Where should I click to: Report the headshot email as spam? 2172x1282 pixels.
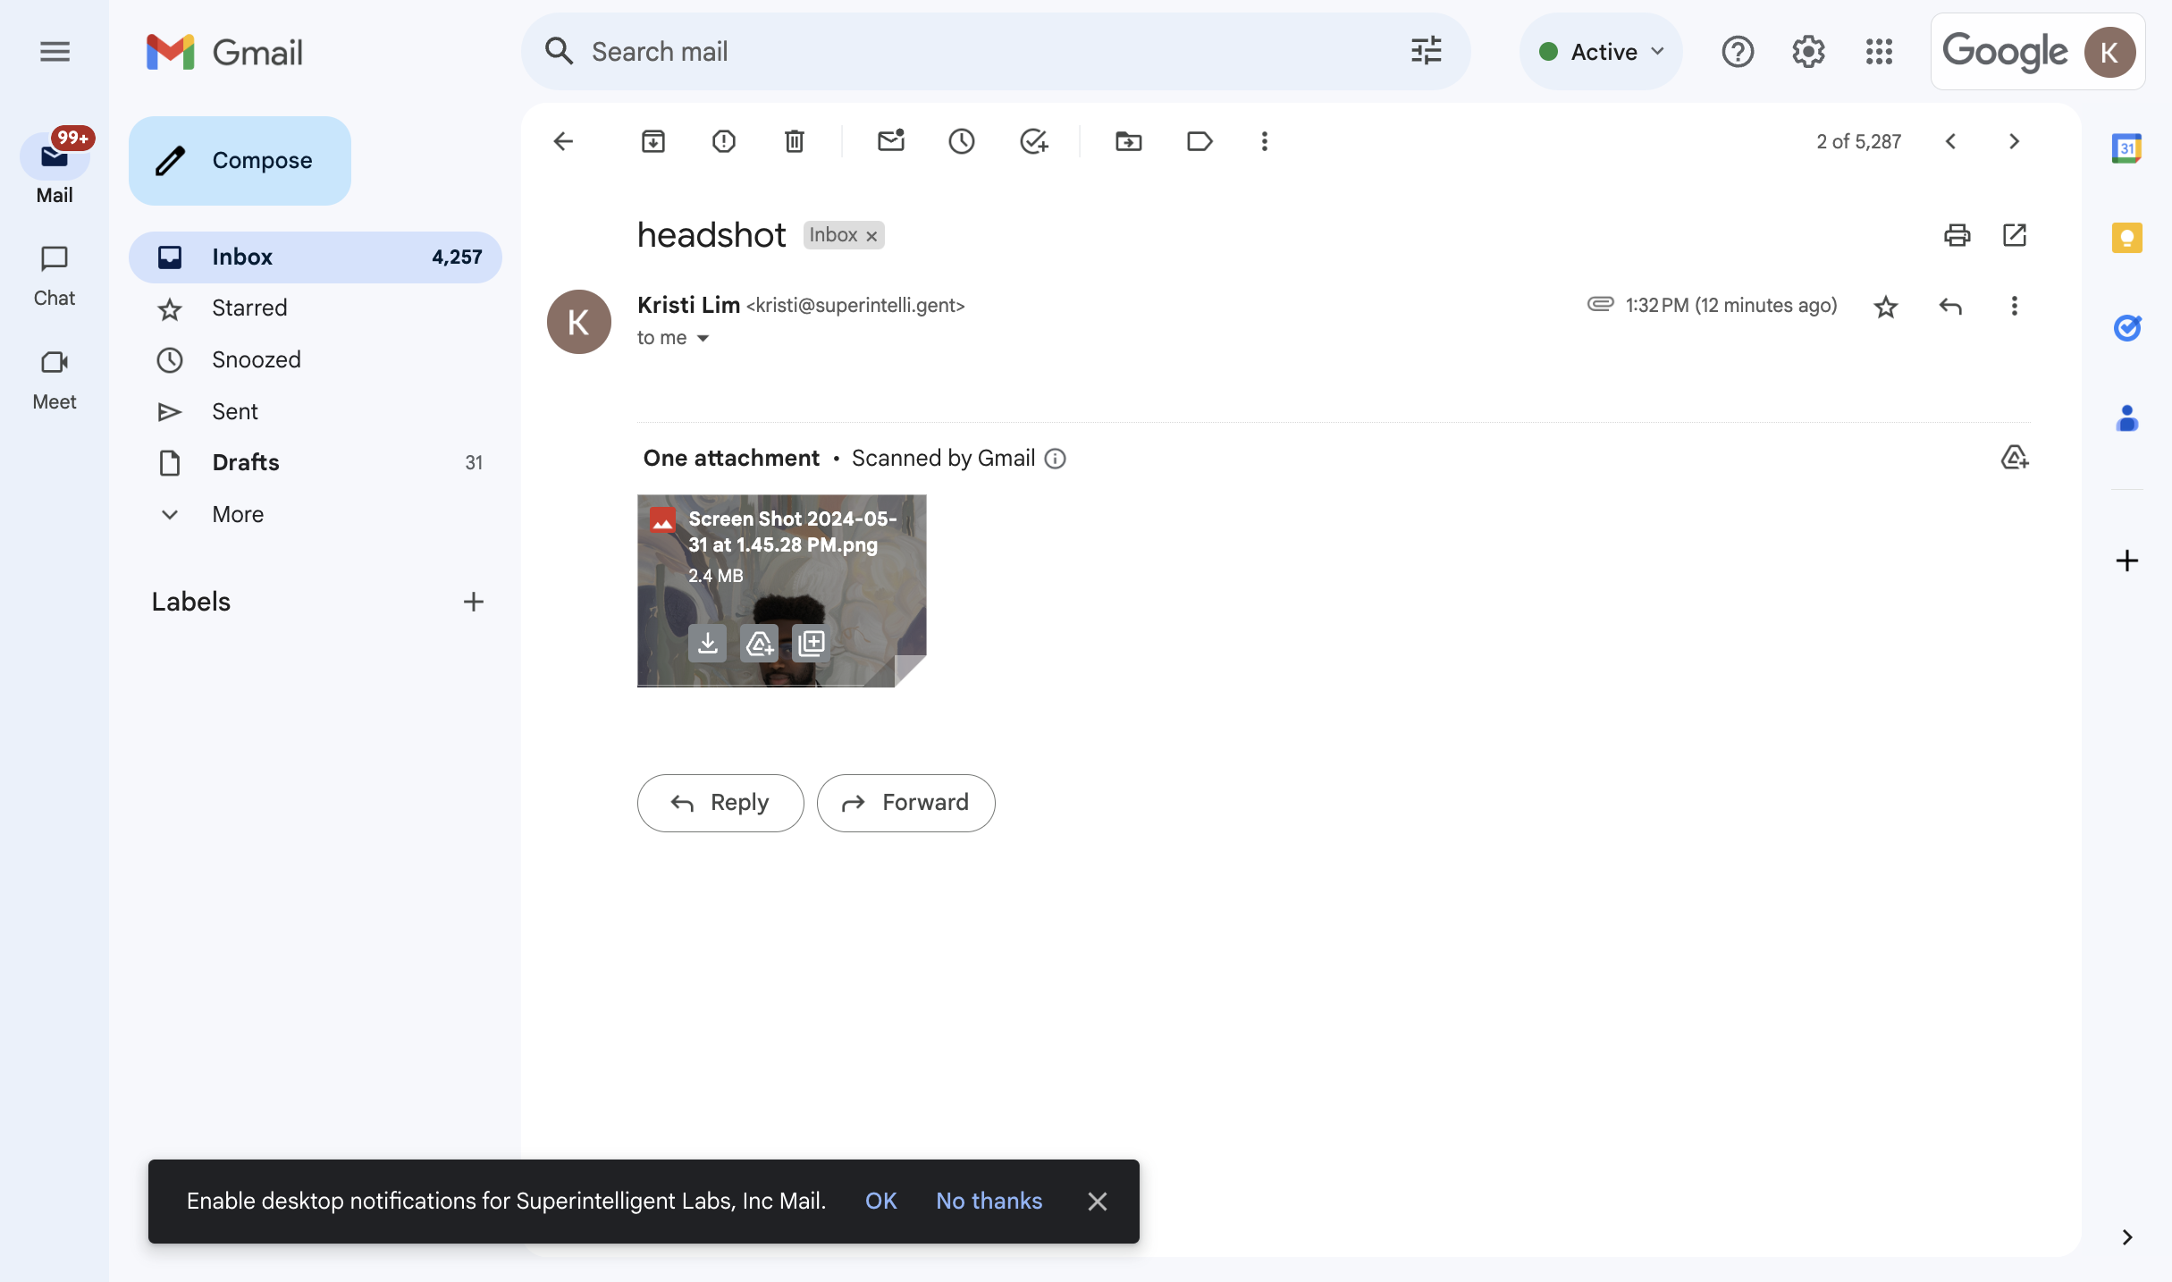coord(723,141)
